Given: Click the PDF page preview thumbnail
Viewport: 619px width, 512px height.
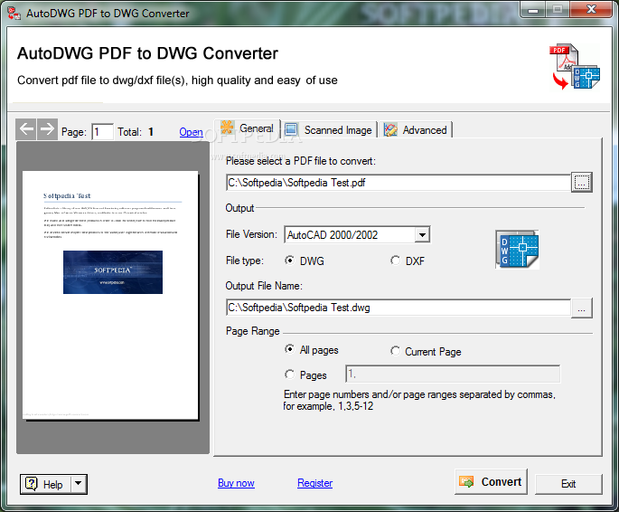Looking at the screenshot, I should click(x=110, y=295).
